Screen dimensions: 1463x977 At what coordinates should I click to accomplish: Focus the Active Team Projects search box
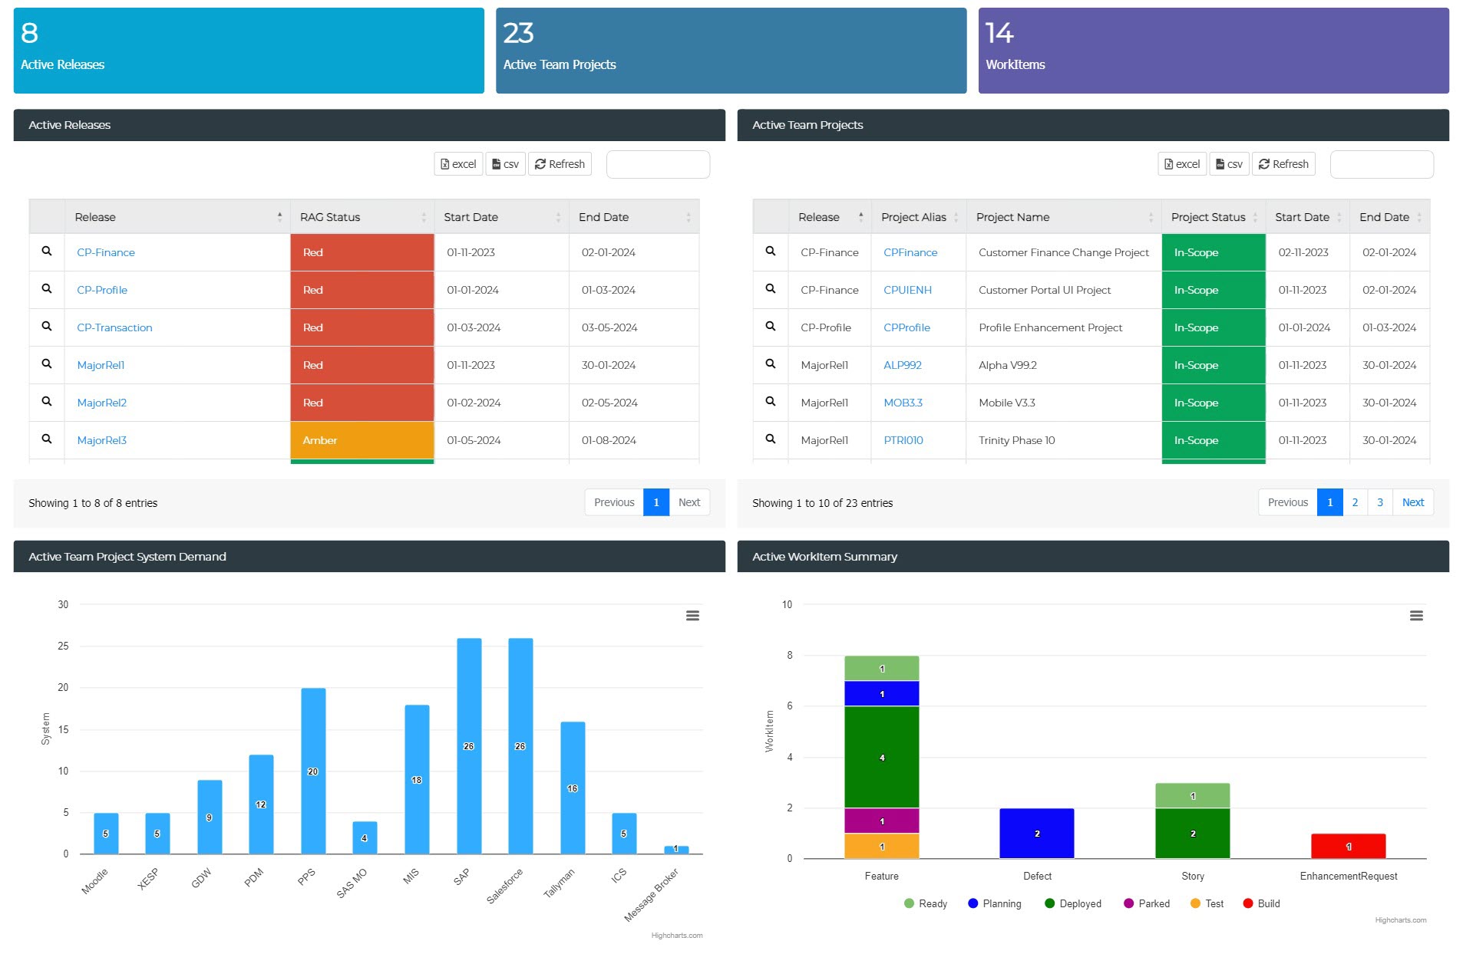(1382, 164)
